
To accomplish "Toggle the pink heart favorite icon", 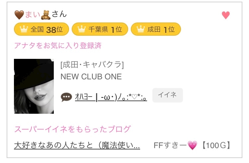I will tap(225, 15).
